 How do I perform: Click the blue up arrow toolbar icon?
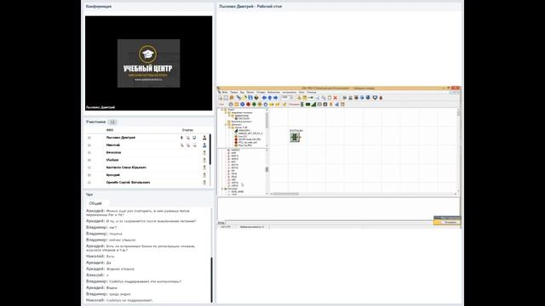point(270,98)
